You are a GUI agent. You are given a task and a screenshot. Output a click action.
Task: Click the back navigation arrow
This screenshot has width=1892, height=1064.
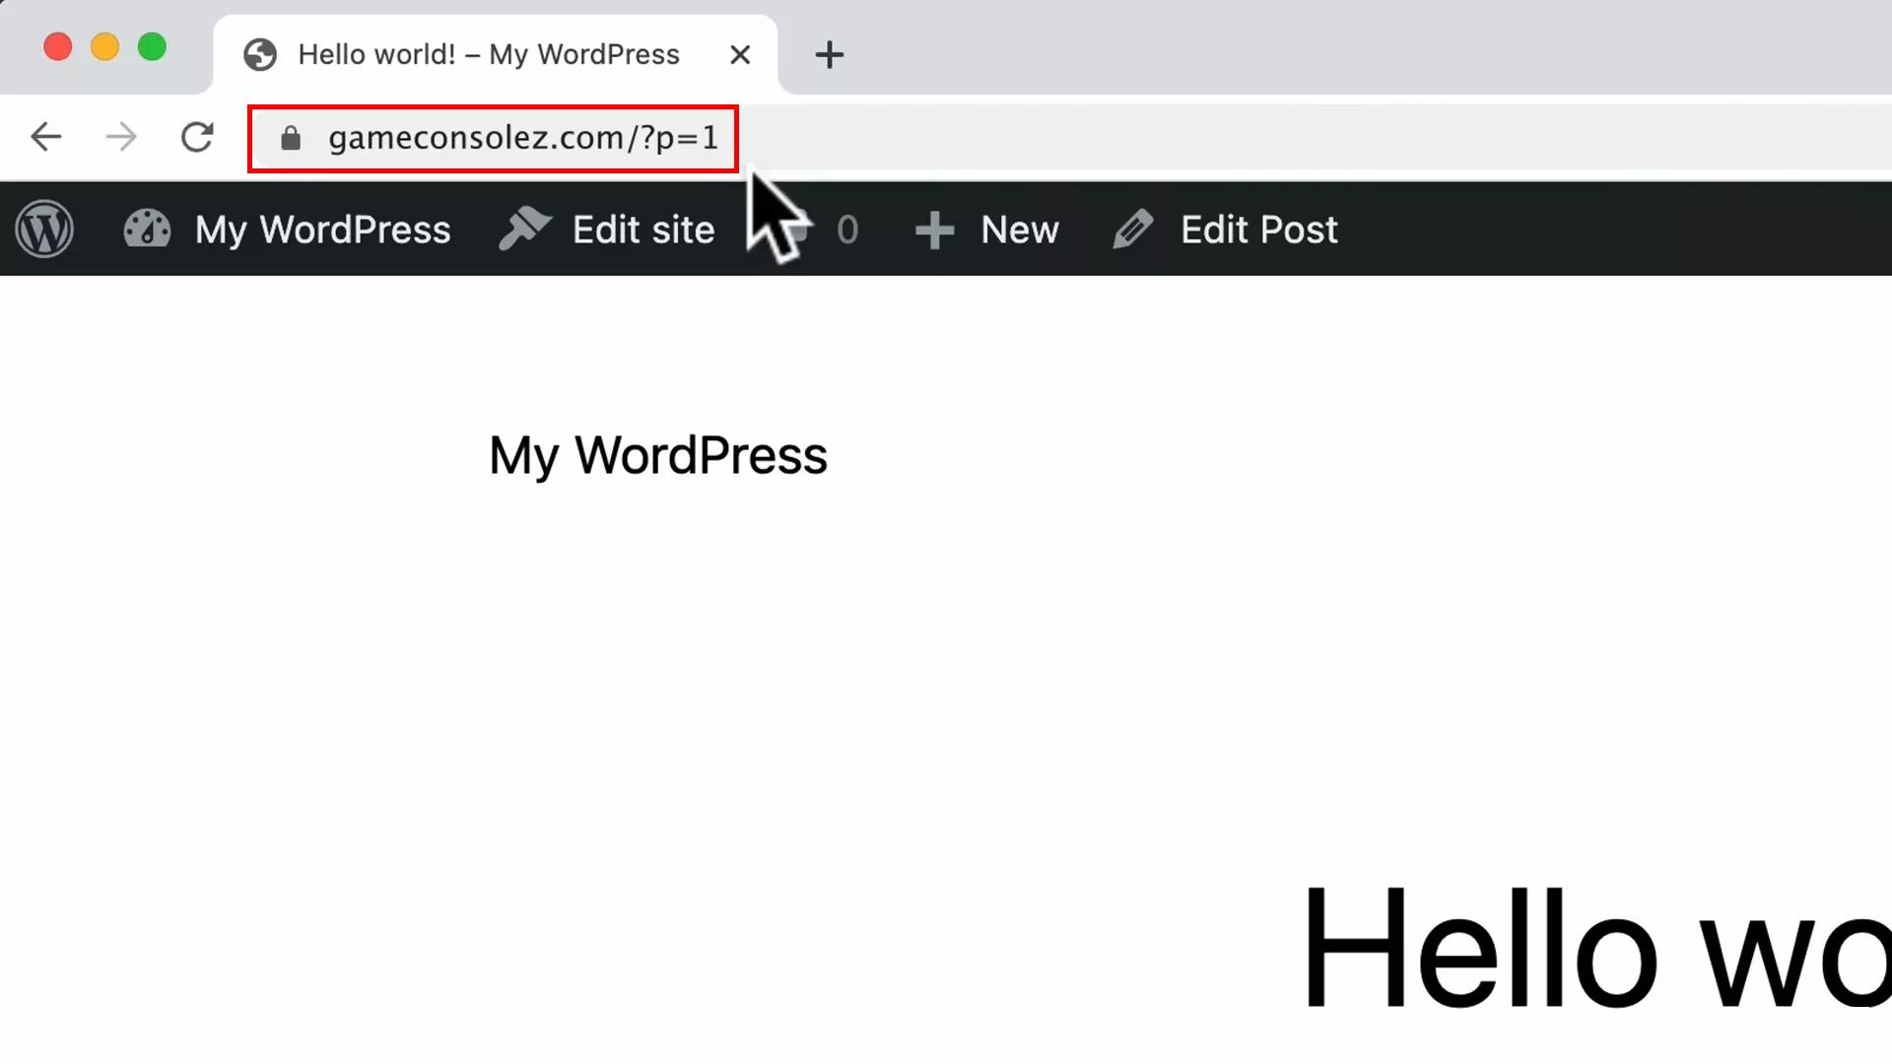[45, 137]
